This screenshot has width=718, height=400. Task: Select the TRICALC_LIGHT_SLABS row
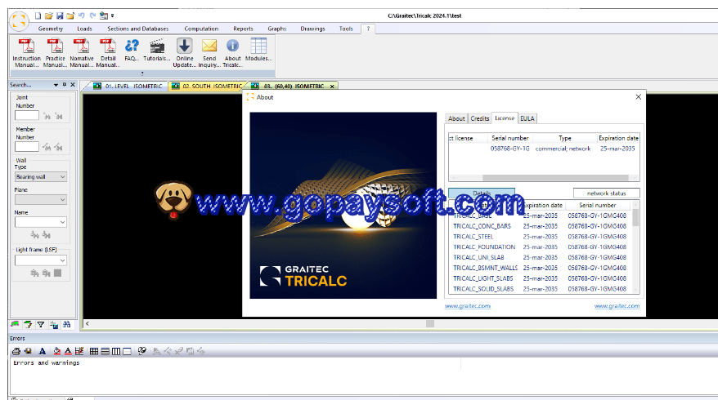(541, 278)
